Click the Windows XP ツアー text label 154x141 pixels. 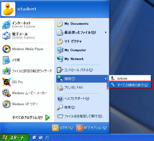tap(25, 104)
